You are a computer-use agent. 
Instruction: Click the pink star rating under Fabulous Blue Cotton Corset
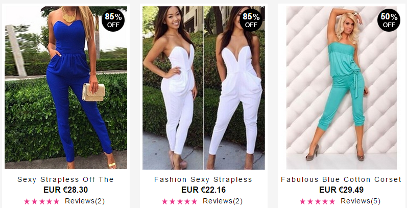[318, 201]
